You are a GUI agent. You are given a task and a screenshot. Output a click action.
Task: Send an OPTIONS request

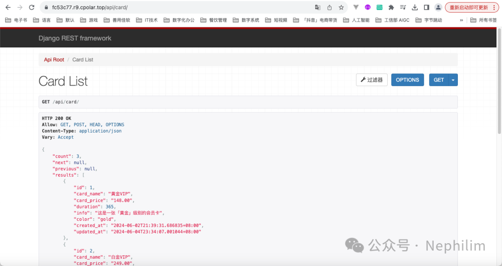[407, 80]
